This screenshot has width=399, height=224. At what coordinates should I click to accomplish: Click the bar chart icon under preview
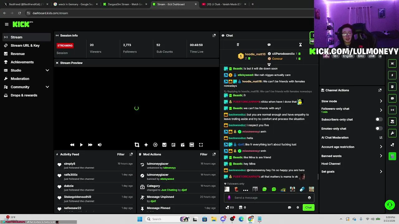coord(164,145)
